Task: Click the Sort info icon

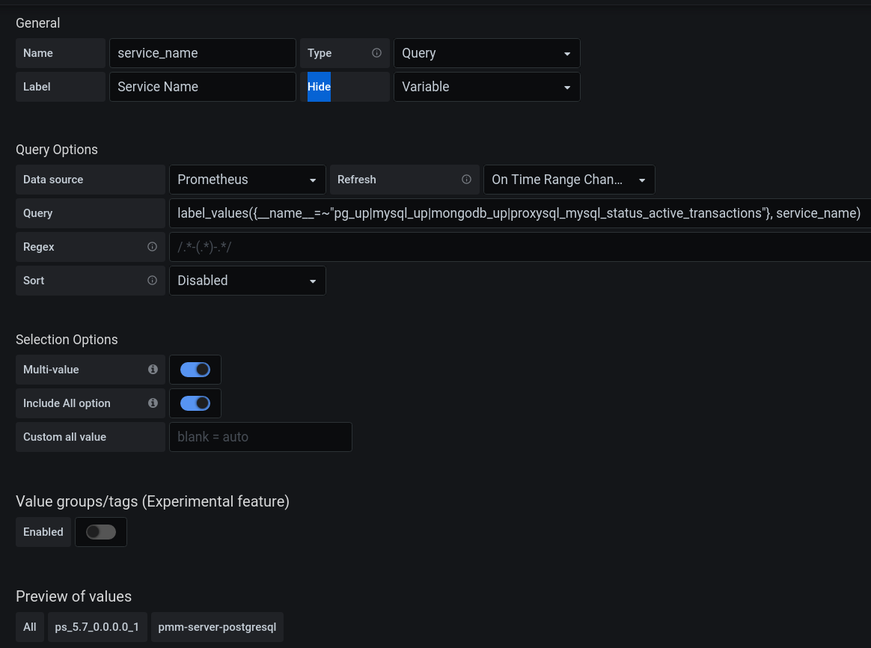Action: tap(152, 281)
